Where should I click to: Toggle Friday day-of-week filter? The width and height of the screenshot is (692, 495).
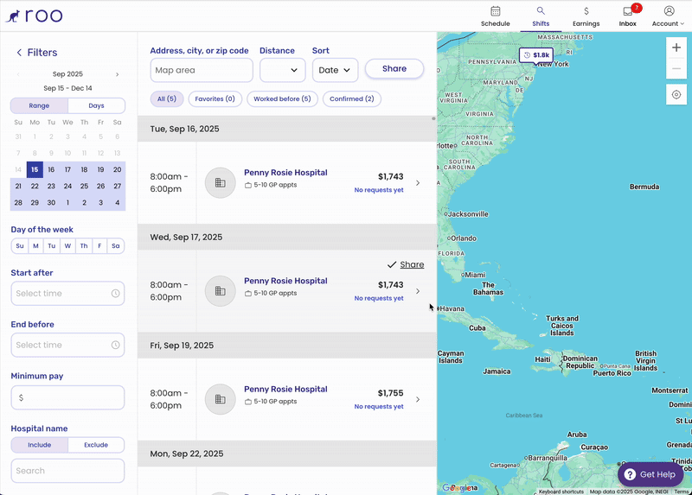pyautogui.click(x=99, y=246)
